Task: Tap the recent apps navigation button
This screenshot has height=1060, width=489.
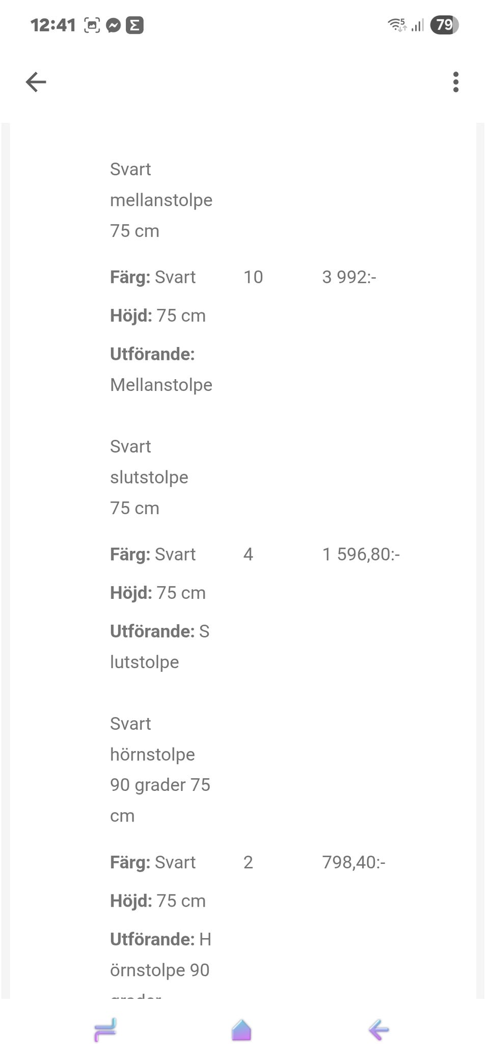Action: pos(105,1029)
